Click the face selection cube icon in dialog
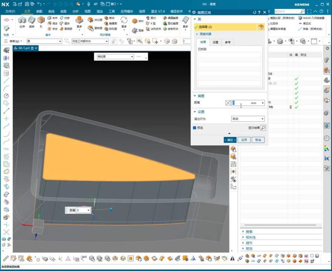 (x=260, y=27)
